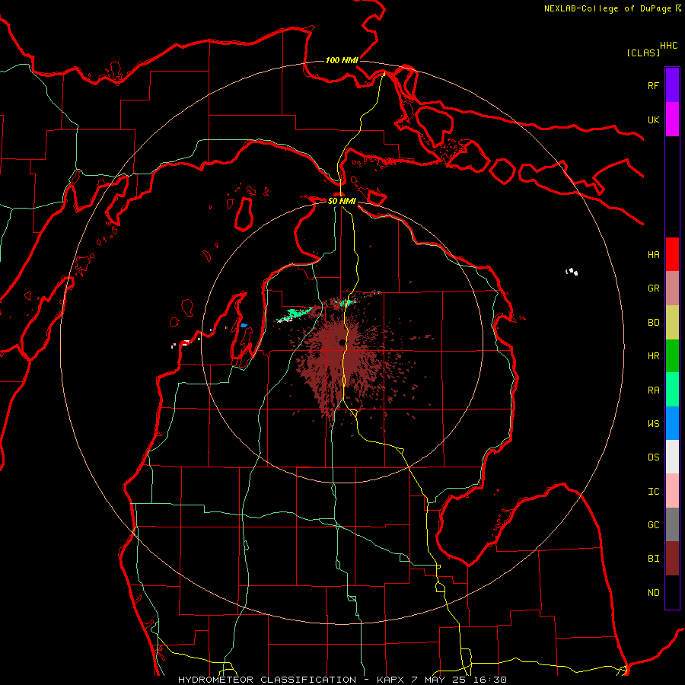Click the GR legend label
This screenshot has height=685, width=685.
(653, 288)
